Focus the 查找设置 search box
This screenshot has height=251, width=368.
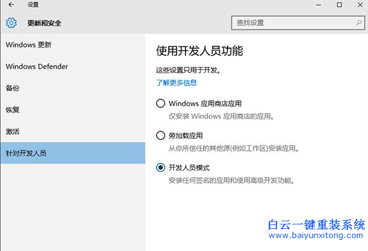(x=298, y=23)
